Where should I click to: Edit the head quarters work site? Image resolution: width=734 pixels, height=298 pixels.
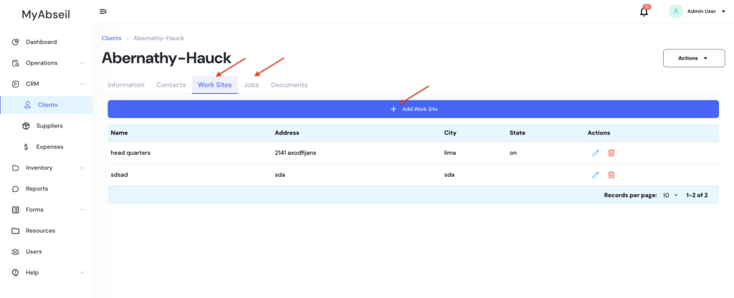(595, 153)
